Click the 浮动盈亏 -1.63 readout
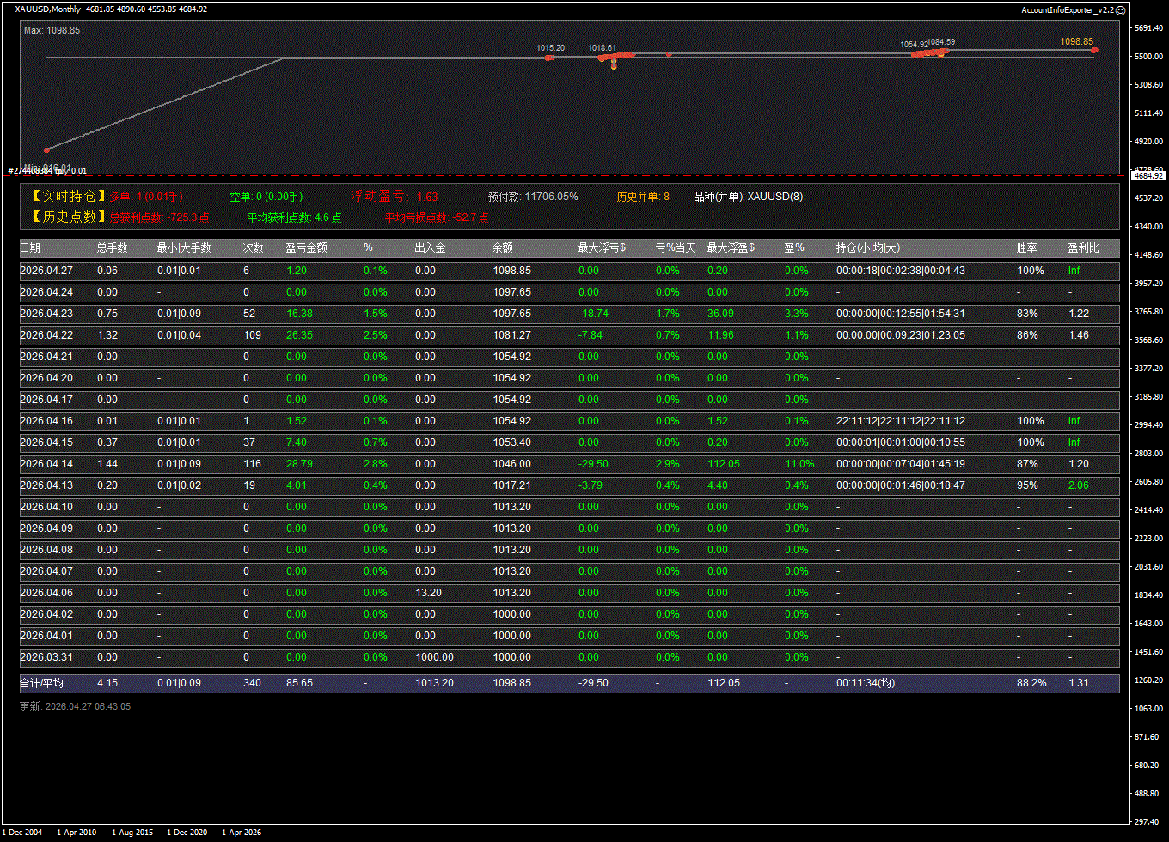Viewport: 1169px width, 842px height. click(x=394, y=197)
